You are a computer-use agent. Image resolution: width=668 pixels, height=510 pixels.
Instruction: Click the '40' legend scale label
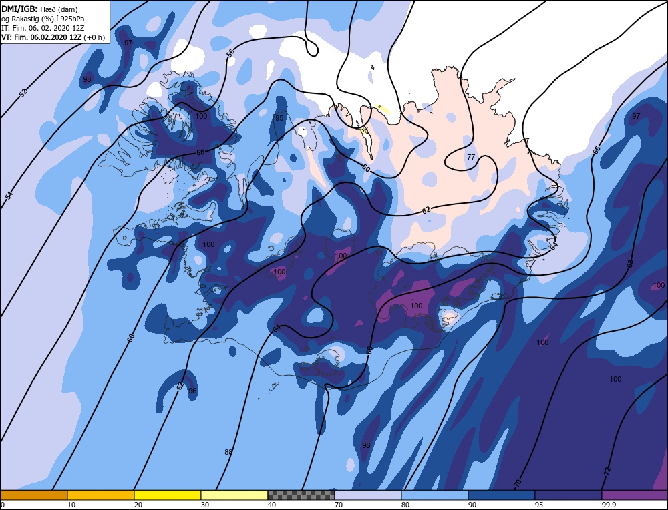(272, 505)
